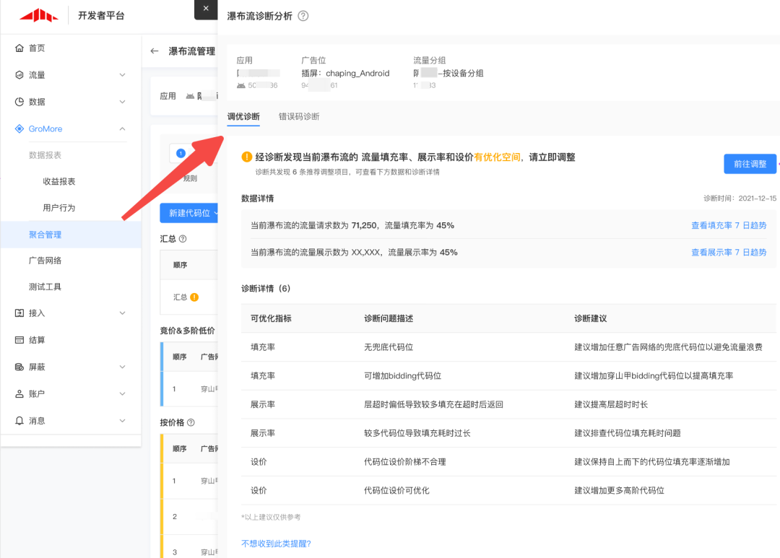Expand the 数据 sidebar menu chevron

coord(122,102)
